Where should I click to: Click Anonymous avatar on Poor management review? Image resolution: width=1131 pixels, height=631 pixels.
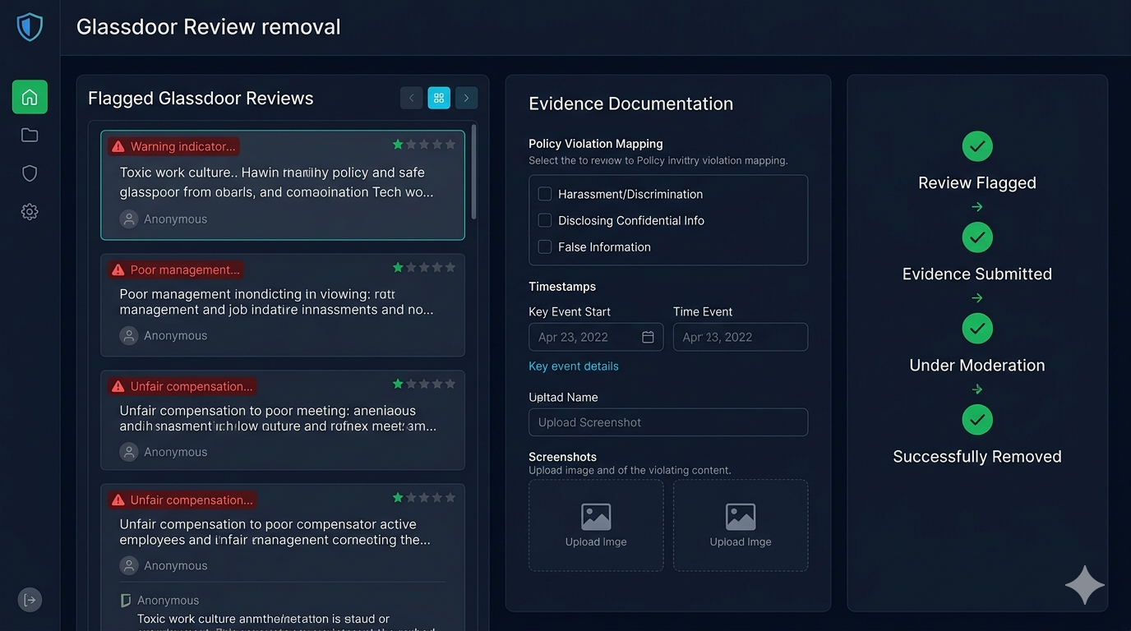[129, 335]
